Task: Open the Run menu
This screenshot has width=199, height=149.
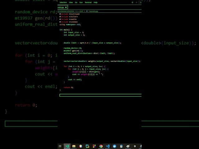Action: point(81,2)
